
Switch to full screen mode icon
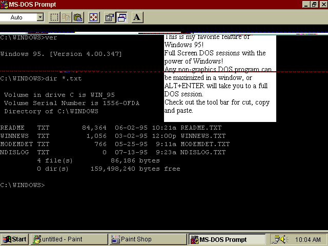click(93, 17)
